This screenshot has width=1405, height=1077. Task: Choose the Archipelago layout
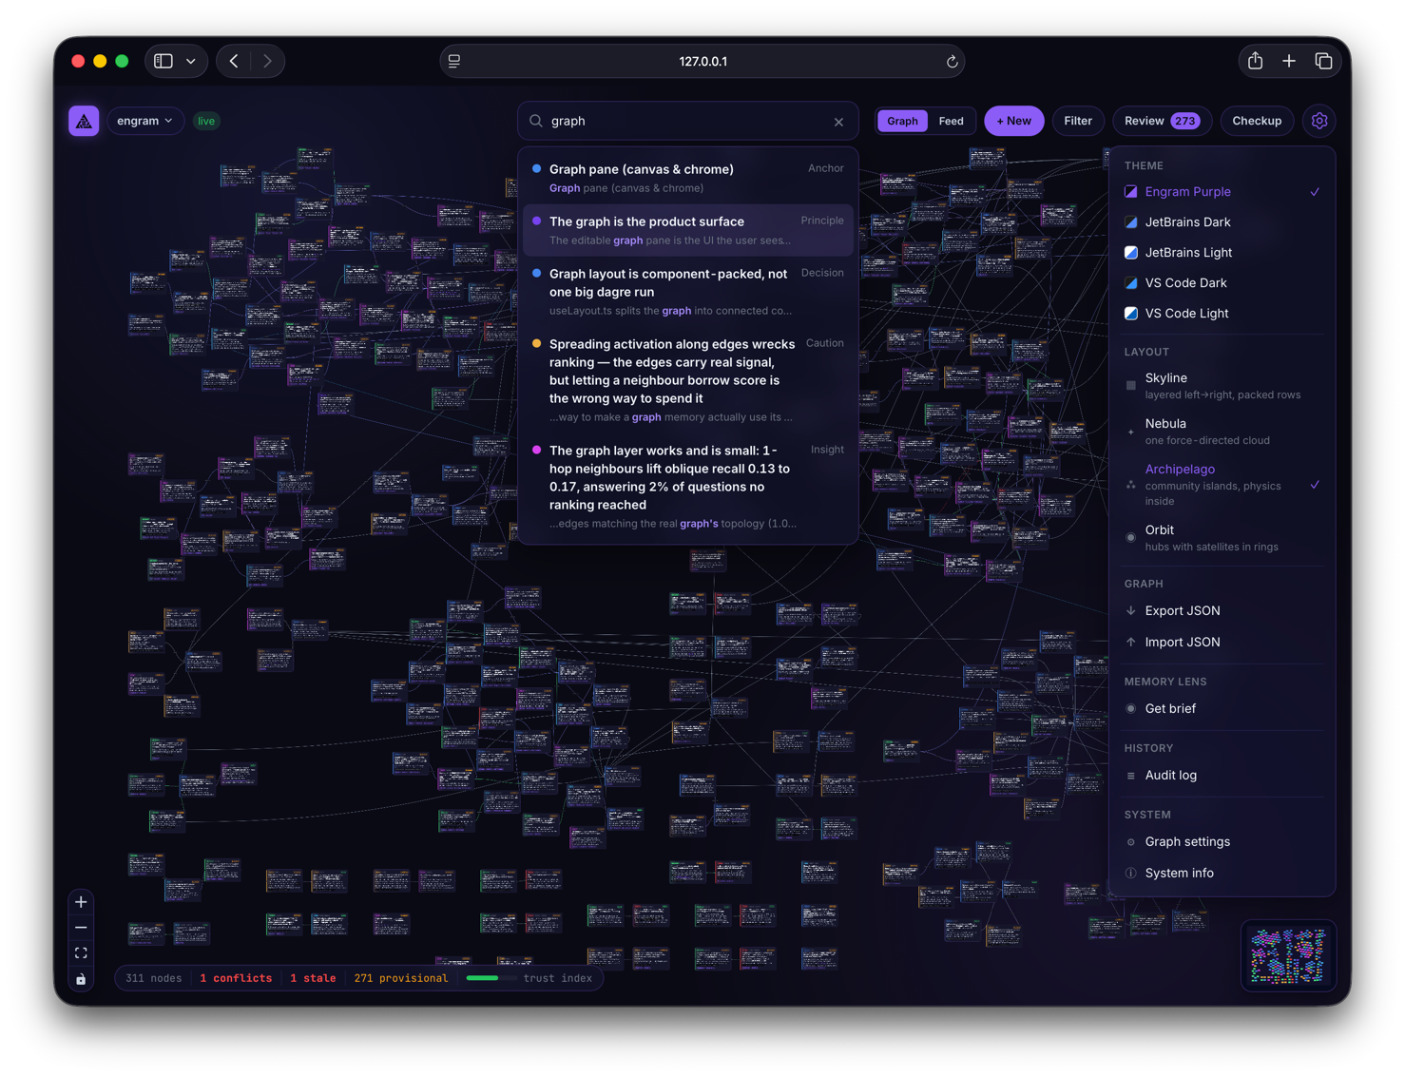1222,484
